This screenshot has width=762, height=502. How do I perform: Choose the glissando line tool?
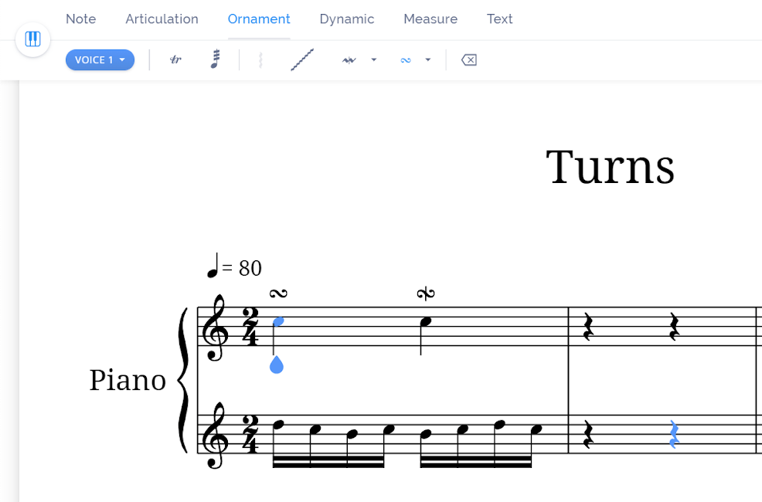302,59
